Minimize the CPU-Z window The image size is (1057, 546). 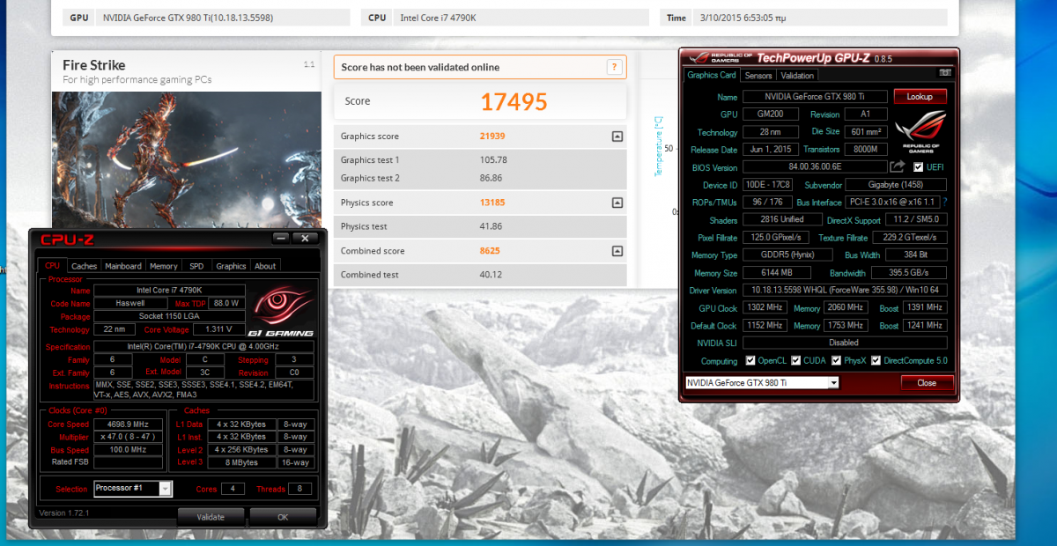tap(281, 238)
